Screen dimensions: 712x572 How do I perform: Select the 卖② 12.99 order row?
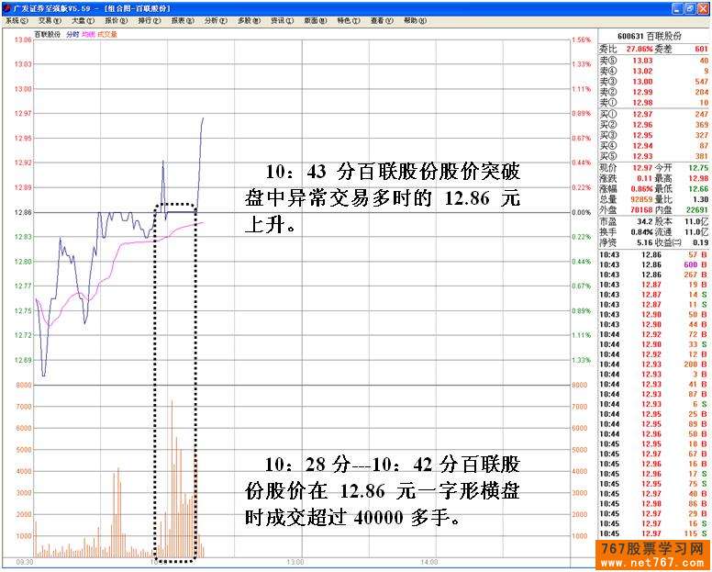[654, 92]
